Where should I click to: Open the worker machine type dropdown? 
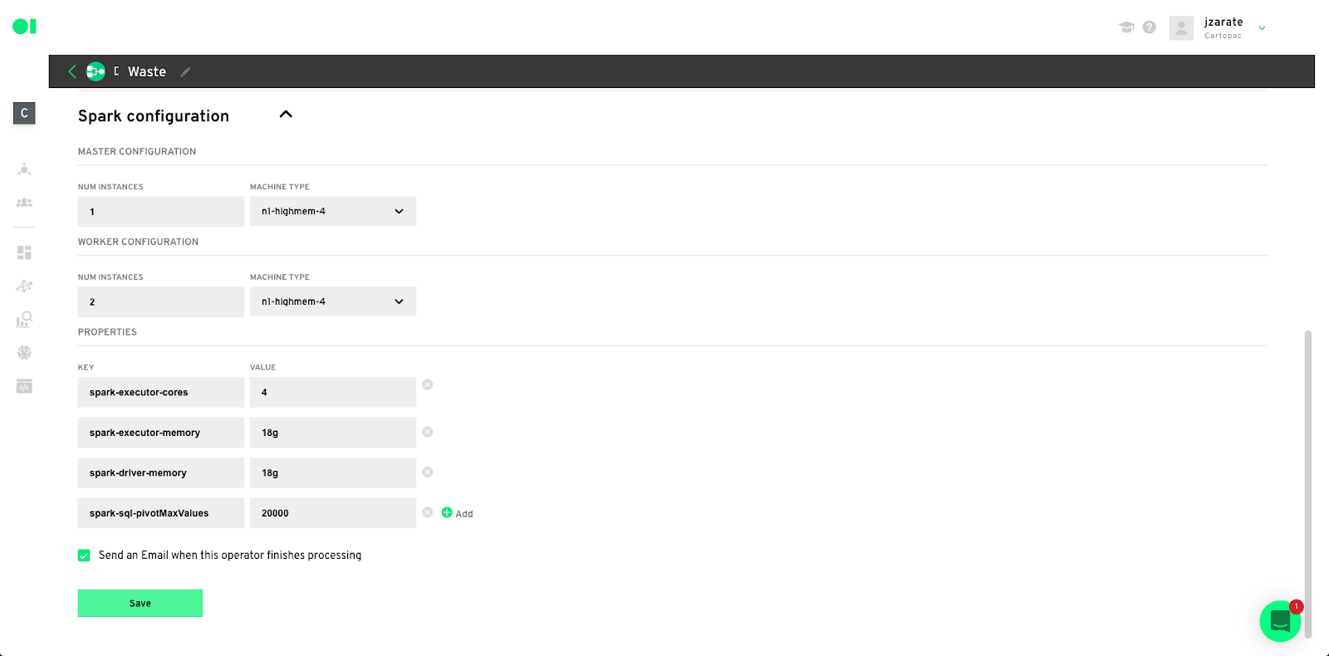click(x=333, y=301)
